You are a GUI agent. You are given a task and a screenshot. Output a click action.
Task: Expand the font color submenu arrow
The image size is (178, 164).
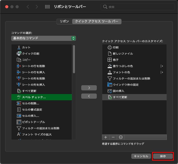(162, 72)
